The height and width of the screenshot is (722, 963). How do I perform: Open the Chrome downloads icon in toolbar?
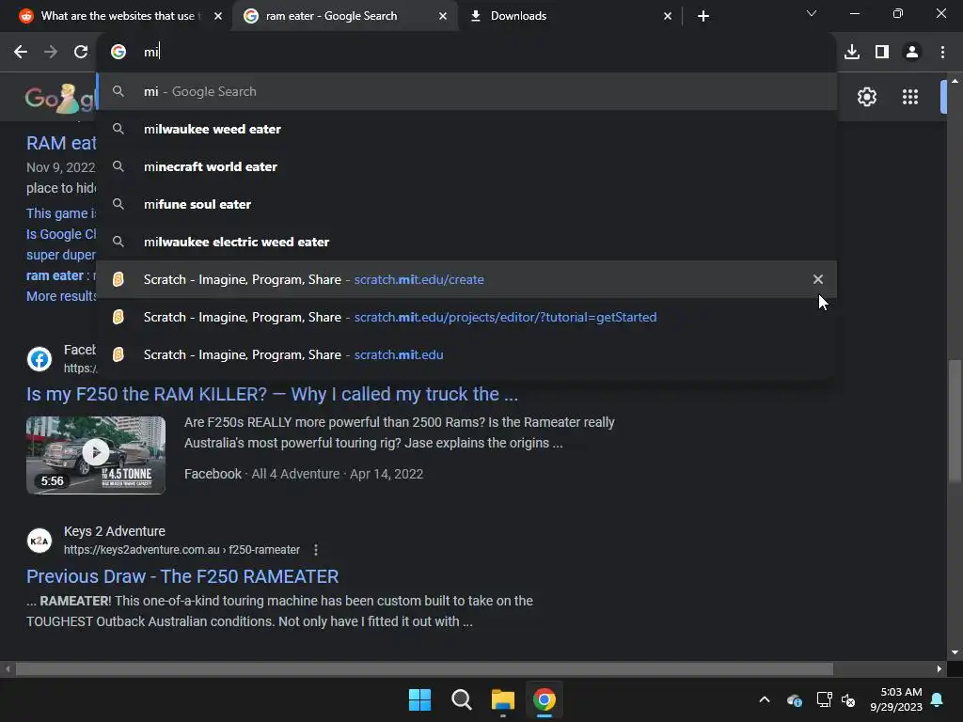pyautogui.click(x=852, y=53)
